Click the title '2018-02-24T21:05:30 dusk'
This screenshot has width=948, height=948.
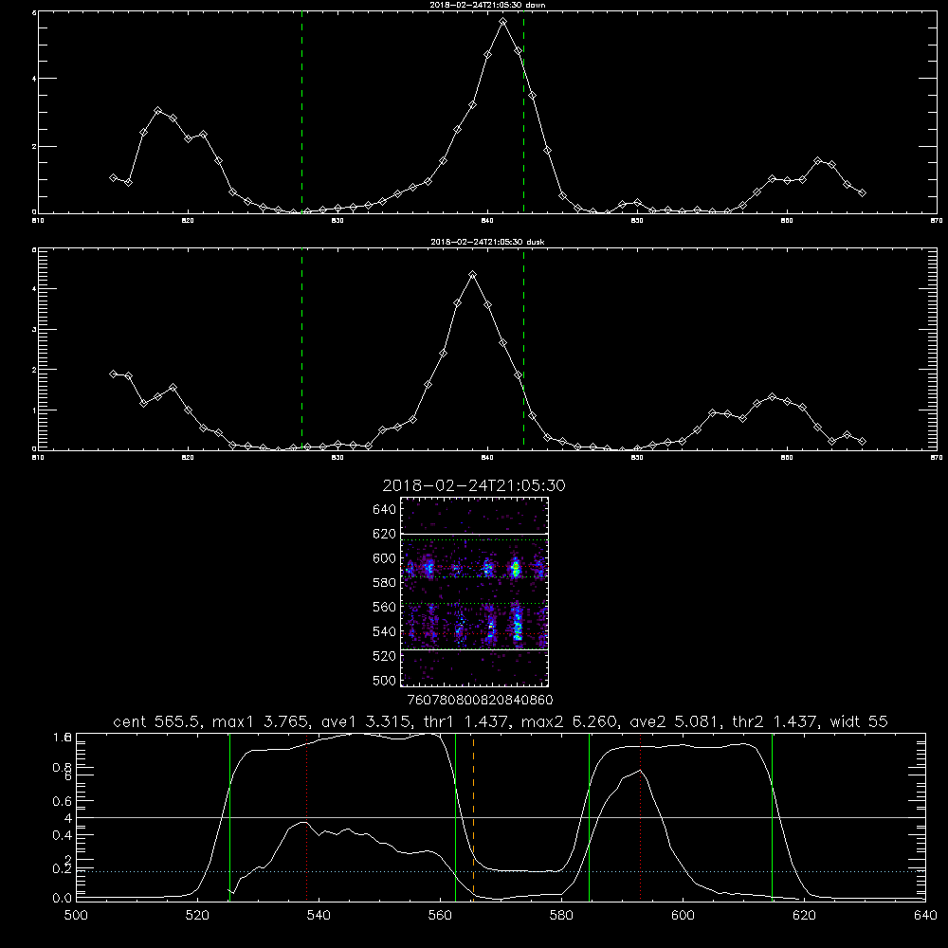487,242
